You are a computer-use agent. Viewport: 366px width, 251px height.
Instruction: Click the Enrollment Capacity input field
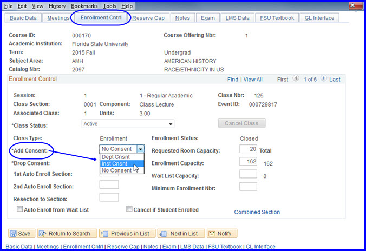click(x=248, y=163)
